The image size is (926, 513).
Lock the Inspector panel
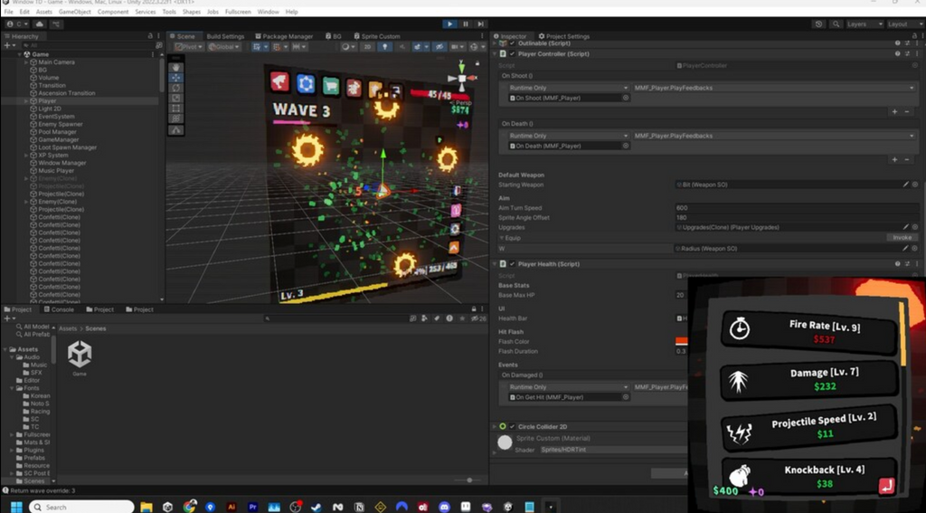[x=914, y=36]
